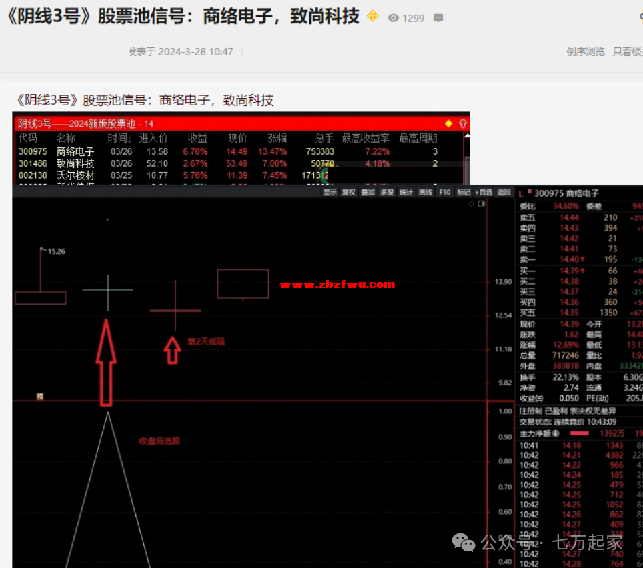Click the 最高收益率 column header
Viewport: 643px width, 568px height.
[366, 138]
